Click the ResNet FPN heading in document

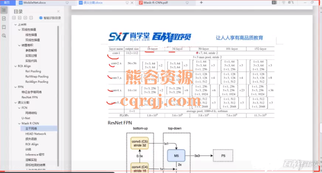120,123
